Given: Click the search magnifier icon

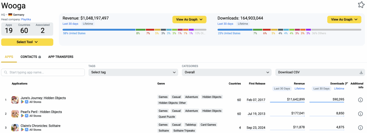Looking at the screenshot, I should [6, 72].
